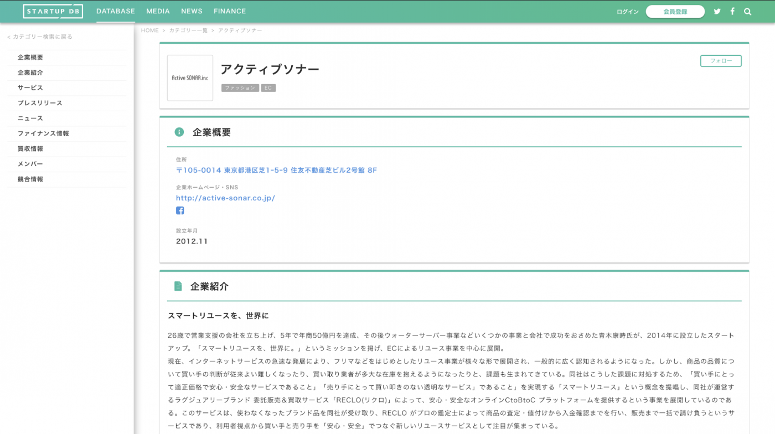
Task: Click the 企業紹介 document icon
Action: pos(178,286)
